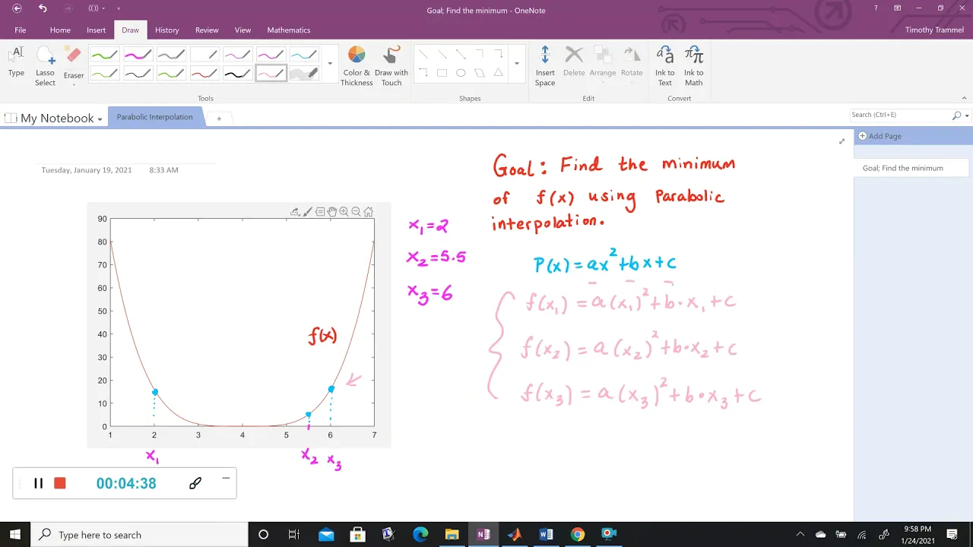Screen dimensions: 973x547
Task: Convert with Ink to Math
Action: (x=694, y=66)
